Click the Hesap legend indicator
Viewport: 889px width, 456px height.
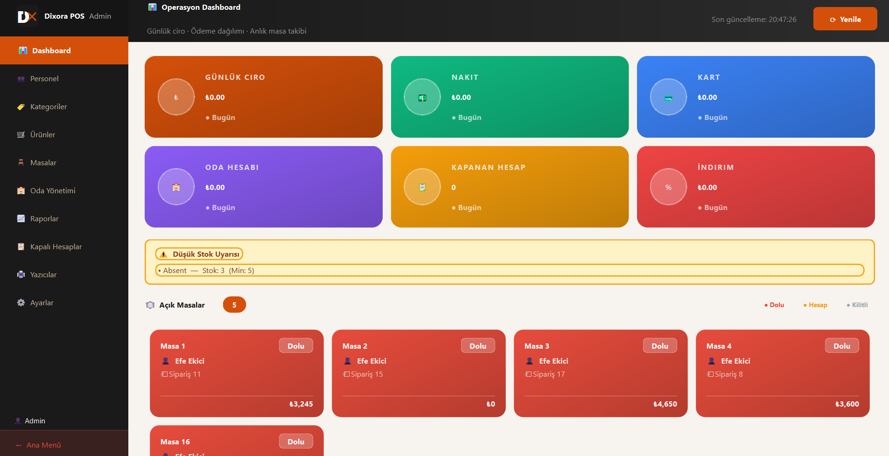815,305
